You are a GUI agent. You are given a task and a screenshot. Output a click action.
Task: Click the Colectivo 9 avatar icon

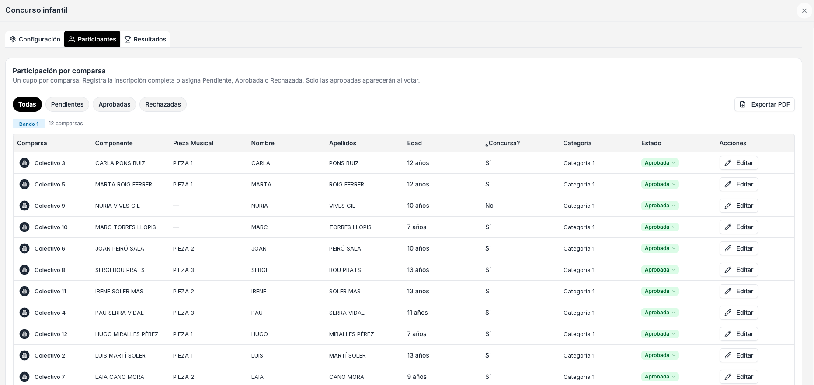tap(24, 206)
